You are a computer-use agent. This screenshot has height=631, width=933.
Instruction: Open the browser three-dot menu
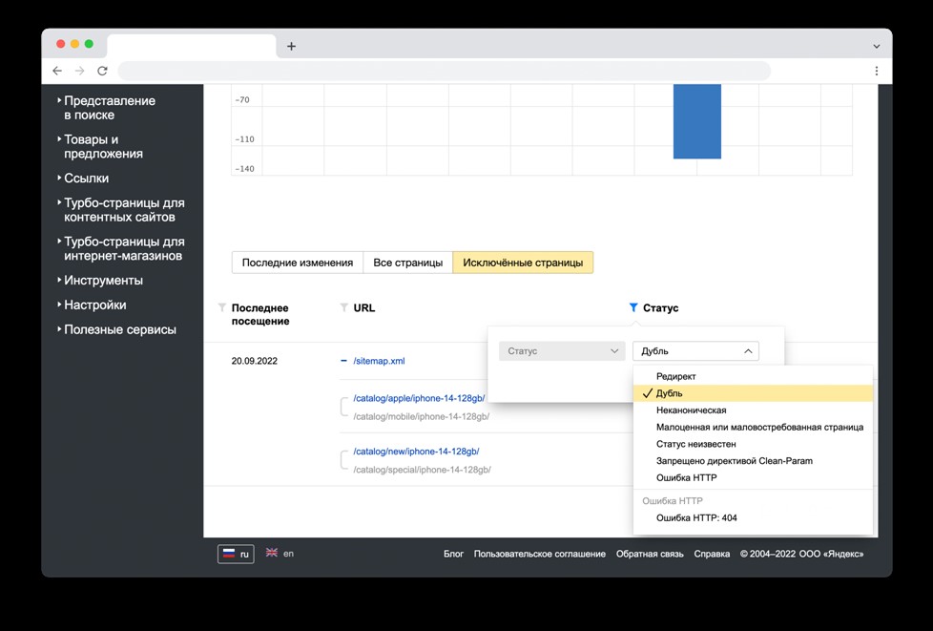pyautogui.click(x=877, y=71)
